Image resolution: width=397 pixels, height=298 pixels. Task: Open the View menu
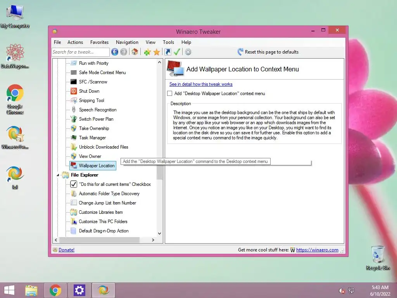tap(150, 42)
